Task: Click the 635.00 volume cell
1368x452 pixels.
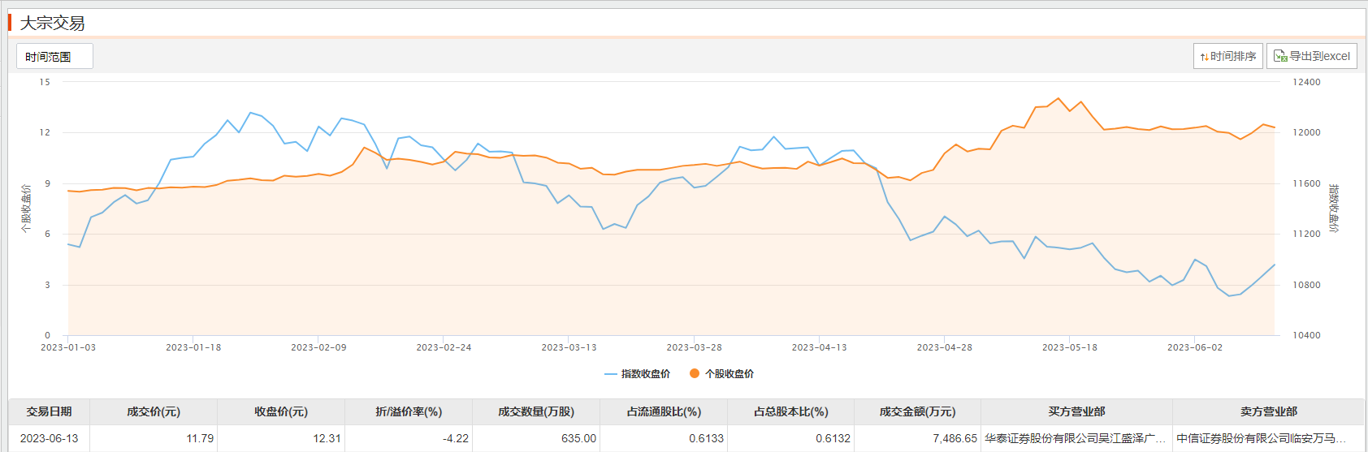Action: coord(536,438)
